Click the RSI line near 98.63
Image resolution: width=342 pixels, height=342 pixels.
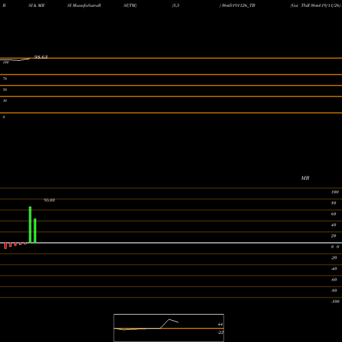[16, 60]
